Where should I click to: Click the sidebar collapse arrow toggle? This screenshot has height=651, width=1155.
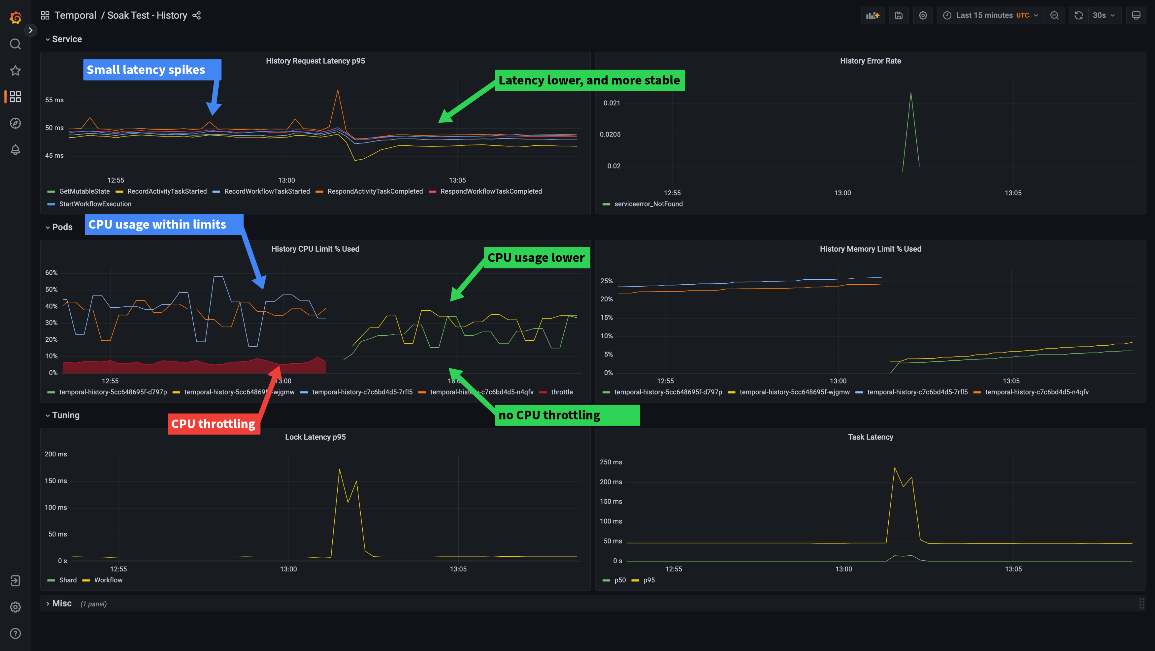[30, 30]
